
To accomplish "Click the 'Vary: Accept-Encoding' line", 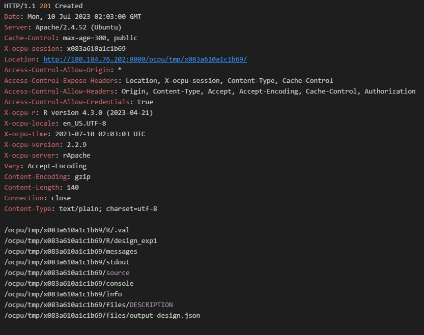I will [x=45, y=166].
